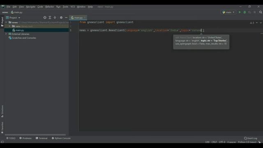This screenshot has height=148, width=263.
Task: Expand External Libraries node
Action: point(6,34)
